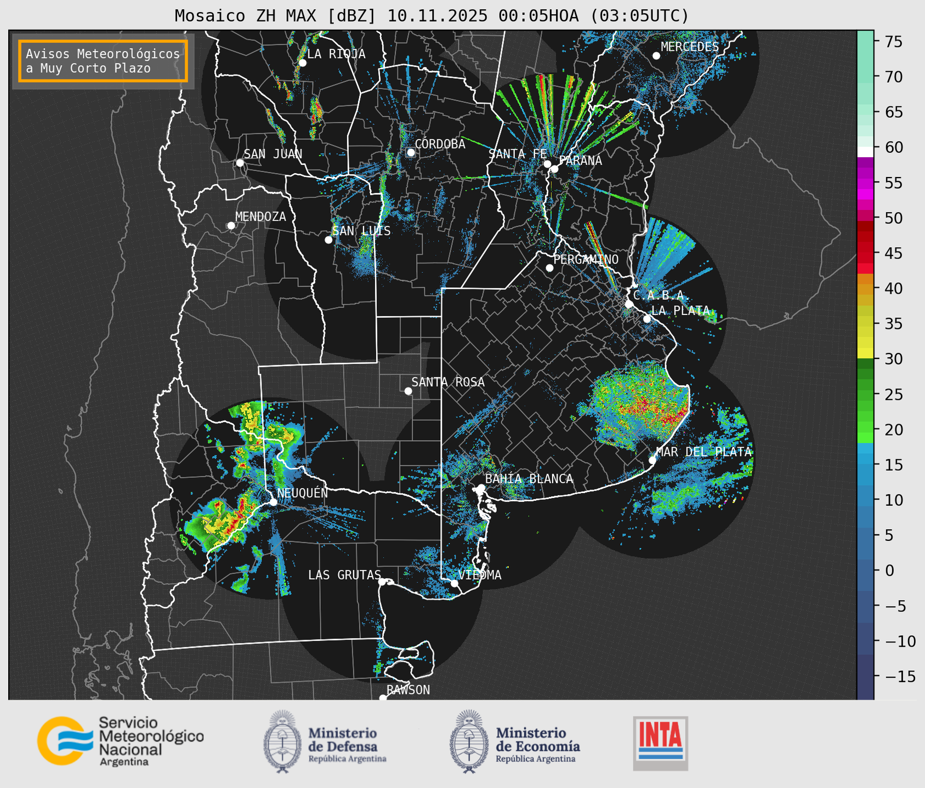Viewport: 925px width, 788px height.
Task: Click the MENDOZA city label
Action: (260, 217)
